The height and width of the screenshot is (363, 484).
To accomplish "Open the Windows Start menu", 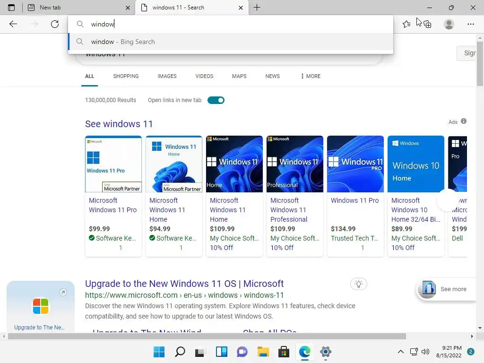I will [159, 352].
